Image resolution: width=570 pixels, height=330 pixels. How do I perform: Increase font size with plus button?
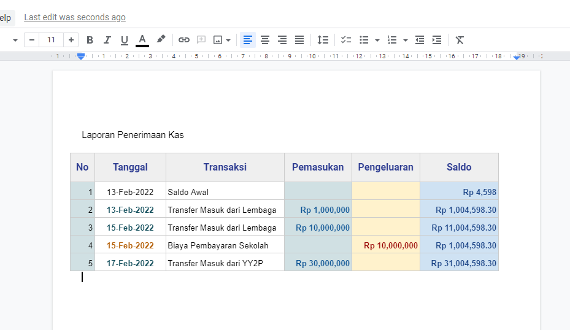click(71, 40)
